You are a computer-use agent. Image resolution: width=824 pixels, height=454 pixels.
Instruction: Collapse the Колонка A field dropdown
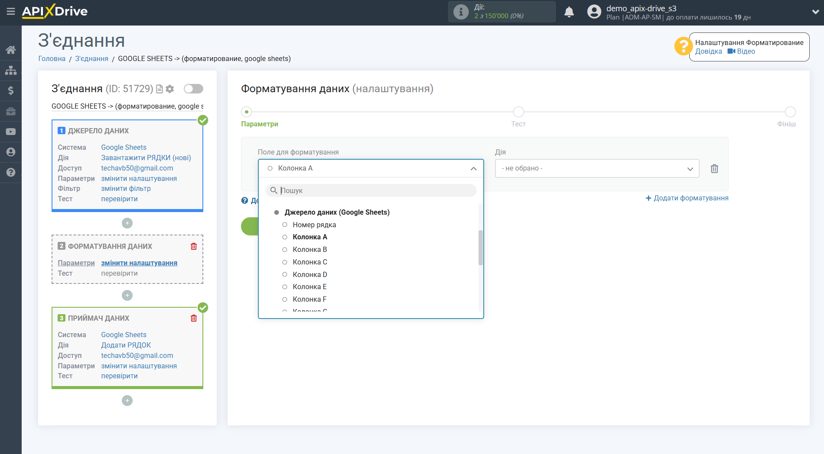(371, 168)
